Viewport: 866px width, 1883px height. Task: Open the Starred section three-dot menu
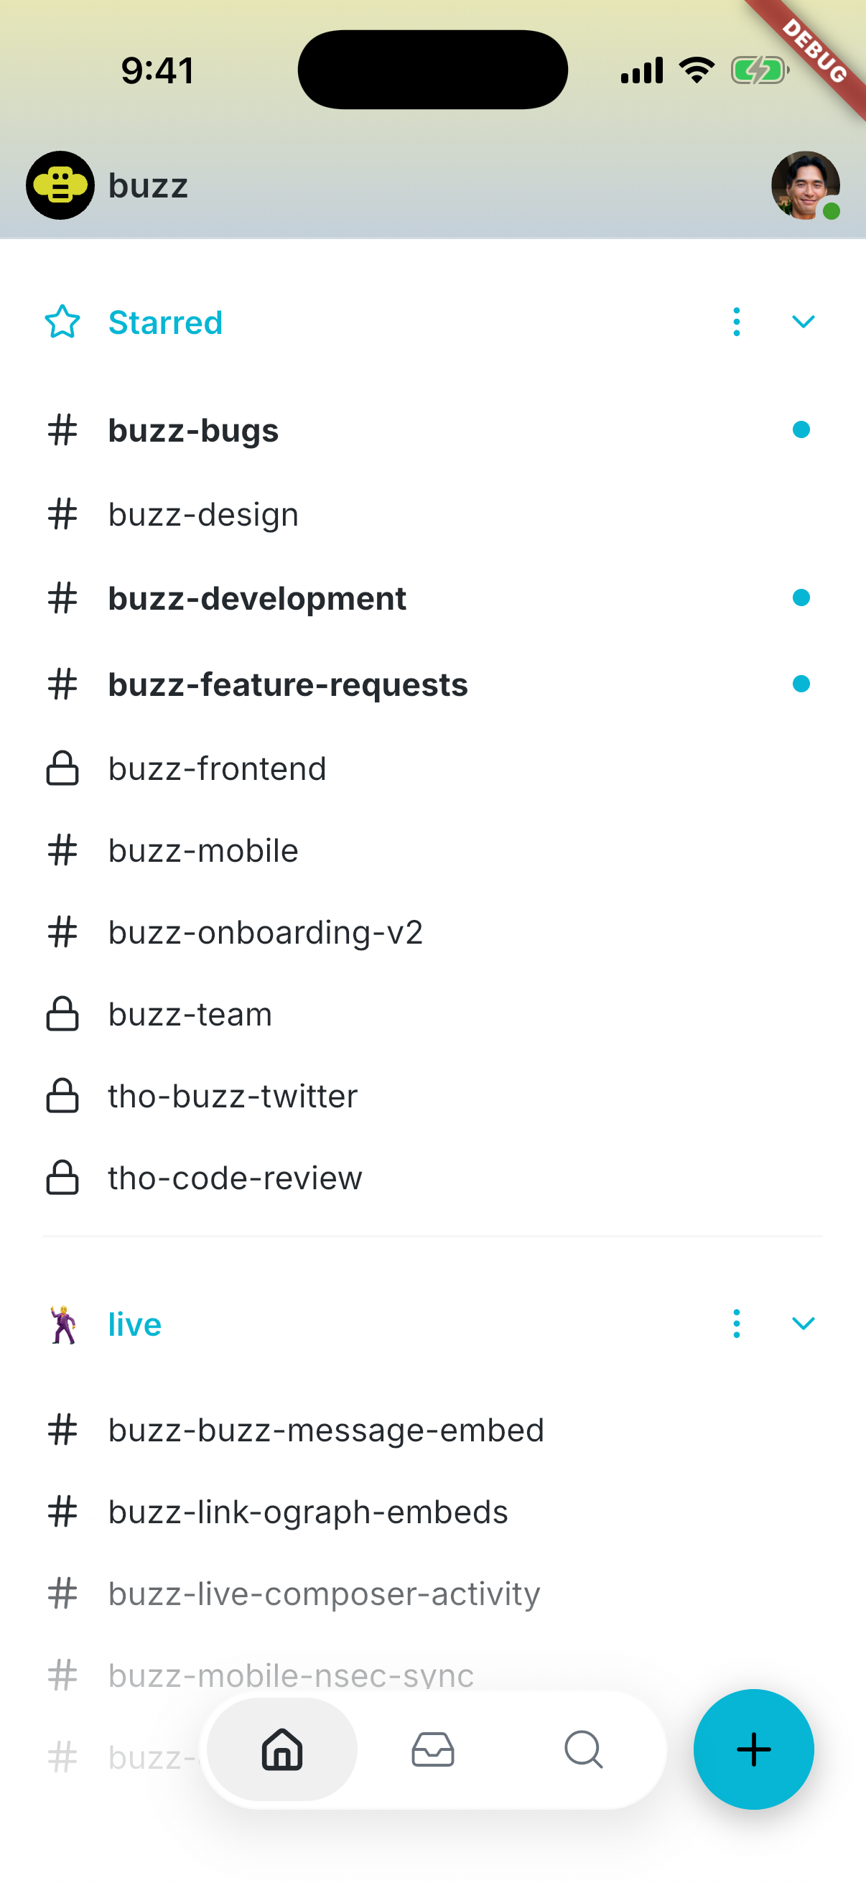(x=736, y=322)
